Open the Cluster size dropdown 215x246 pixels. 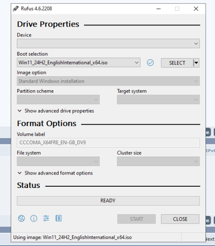pyautogui.click(x=158, y=161)
